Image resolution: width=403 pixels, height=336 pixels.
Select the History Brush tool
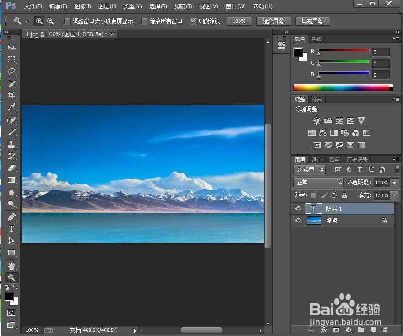click(x=11, y=156)
